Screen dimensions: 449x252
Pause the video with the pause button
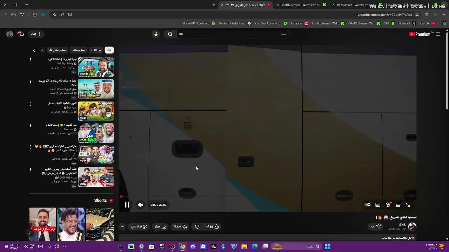point(127,205)
